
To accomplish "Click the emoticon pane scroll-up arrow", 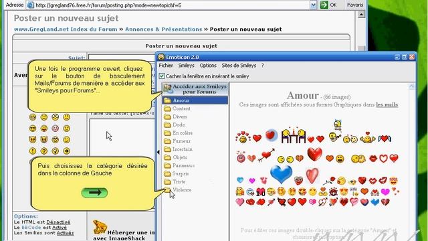I will click(x=411, y=86).
